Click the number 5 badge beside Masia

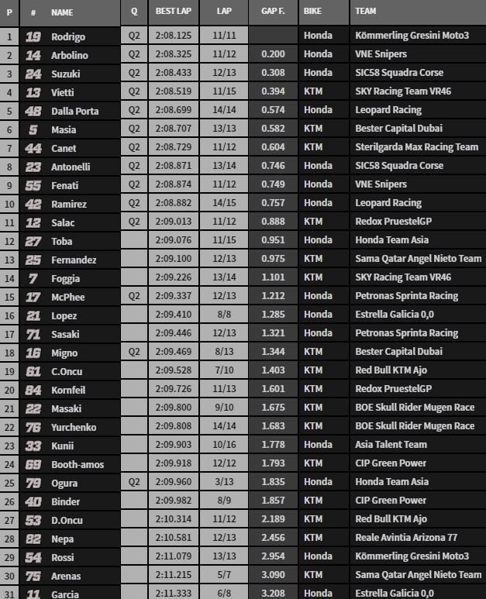(33, 129)
